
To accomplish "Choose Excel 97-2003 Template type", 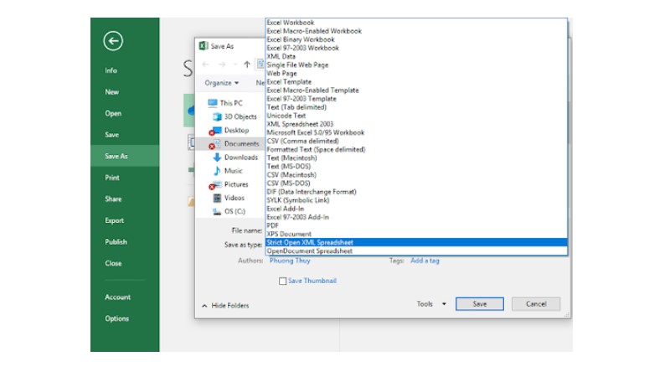I will (x=416, y=99).
